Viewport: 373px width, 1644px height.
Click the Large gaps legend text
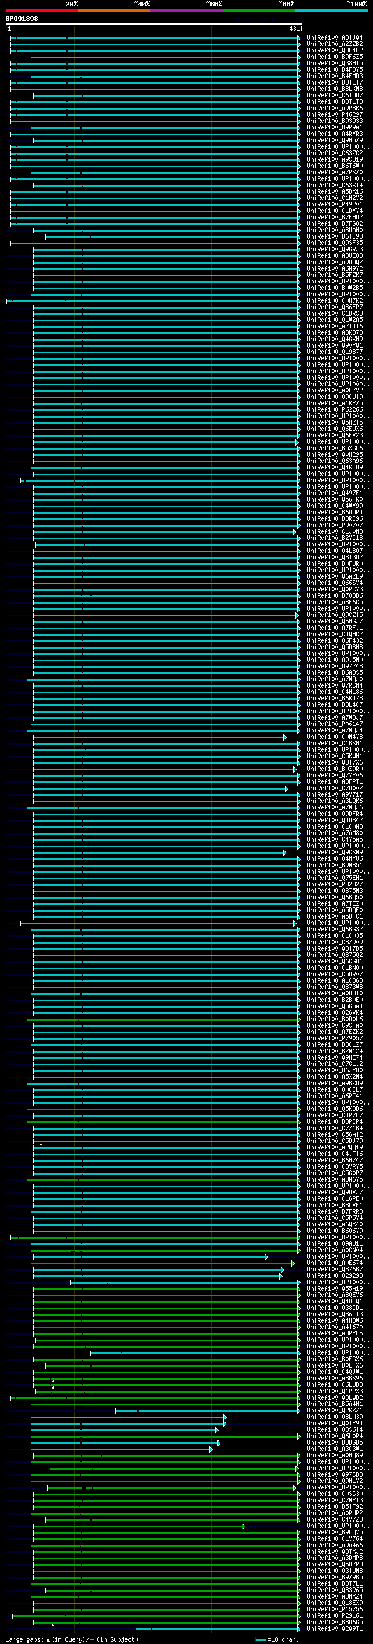72,1639
